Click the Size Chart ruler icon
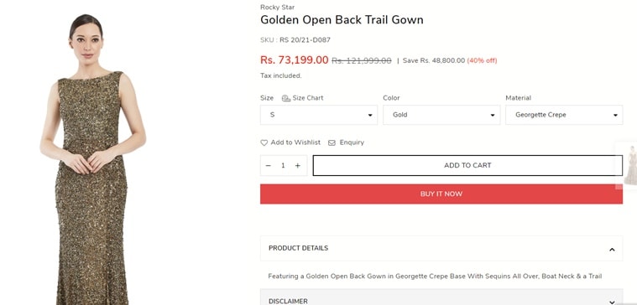 pyautogui.click(x=286, y=98)
